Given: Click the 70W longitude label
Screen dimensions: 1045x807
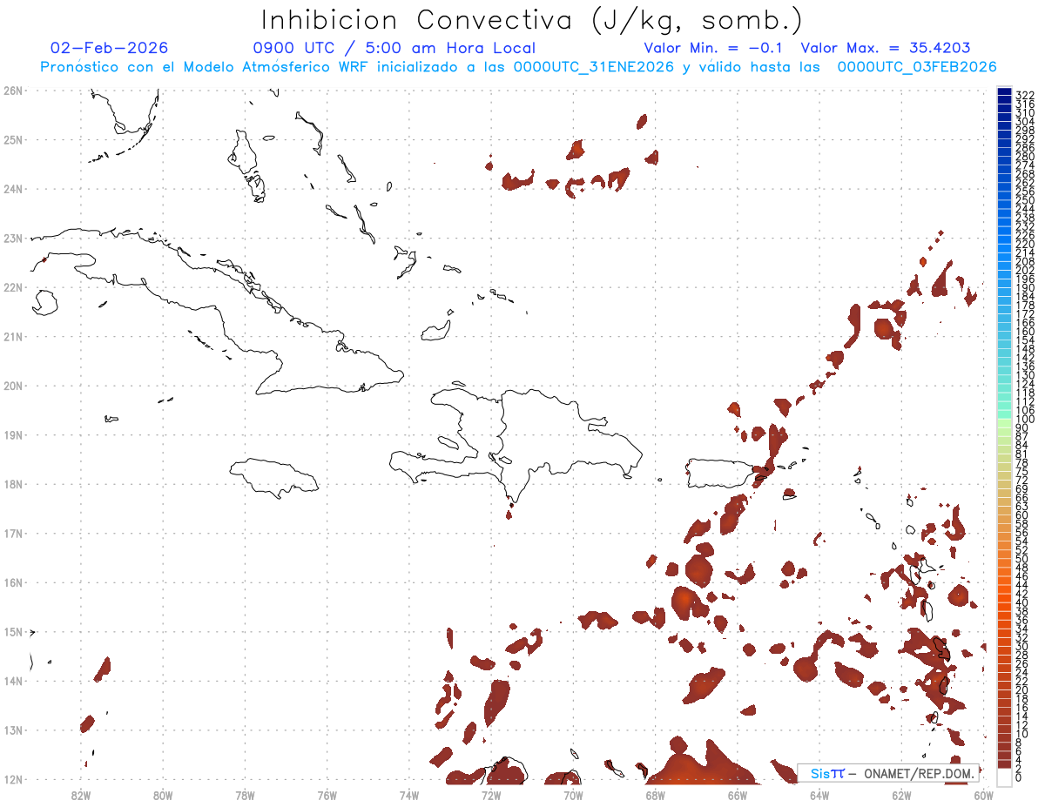Looking at the screenshot, I should click(x=573, y=794).
